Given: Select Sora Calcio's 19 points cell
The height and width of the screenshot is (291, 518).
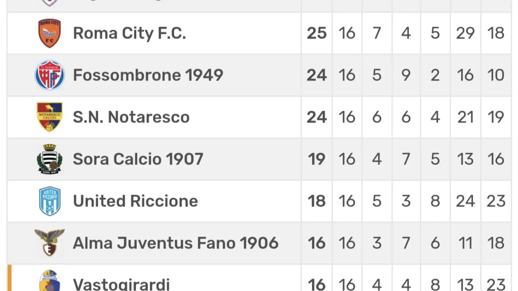Looking at the screenshot, I should tap(317, 159).
